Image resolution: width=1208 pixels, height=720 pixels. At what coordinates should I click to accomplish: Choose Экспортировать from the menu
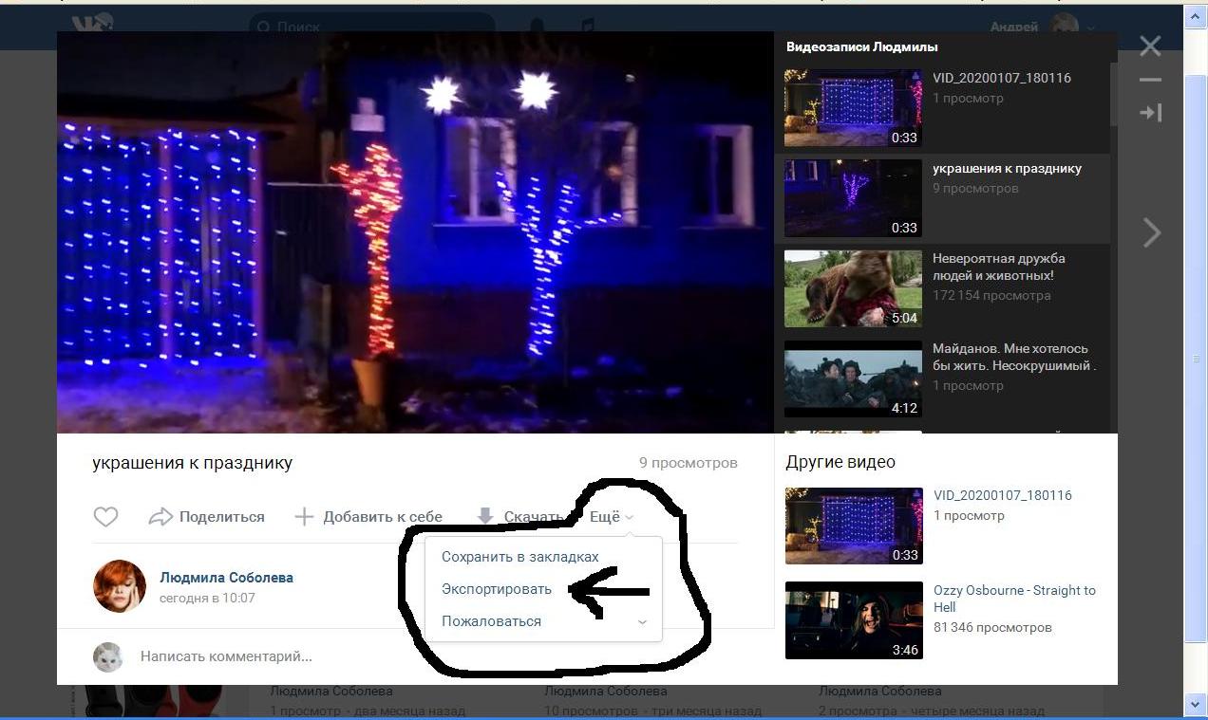(497, 589)
